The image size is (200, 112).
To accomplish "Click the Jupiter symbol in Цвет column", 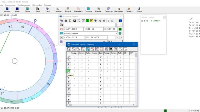I will [101, 75].
